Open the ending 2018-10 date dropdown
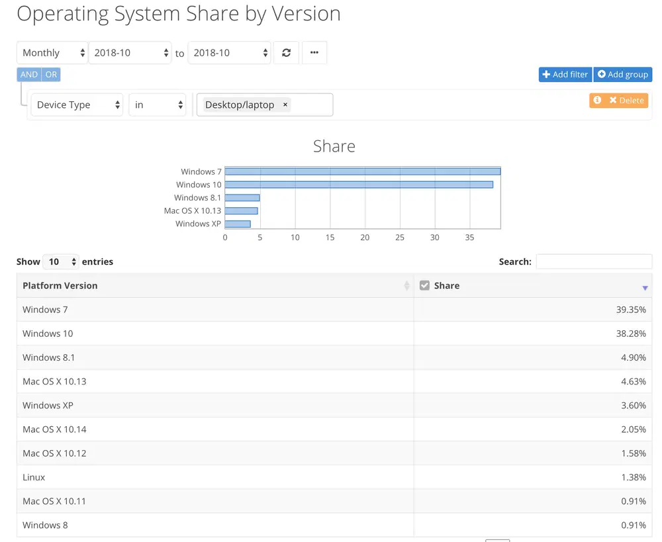The height and width of the screenshot is (542, 662). pyautogui.click(x=229, y=52)
